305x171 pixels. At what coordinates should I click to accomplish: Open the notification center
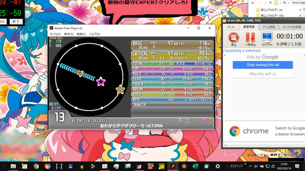(x=297, y=166)
